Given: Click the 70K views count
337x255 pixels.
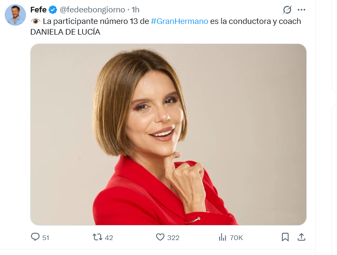Looking at the screenshot, I should click(x=236, y=237).
